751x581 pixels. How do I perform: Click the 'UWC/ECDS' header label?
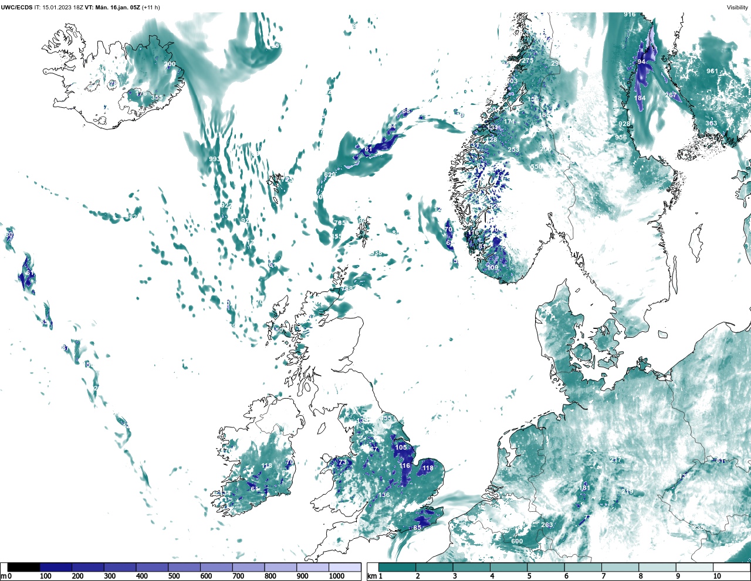pyautogui.click(x=16, y=7)
